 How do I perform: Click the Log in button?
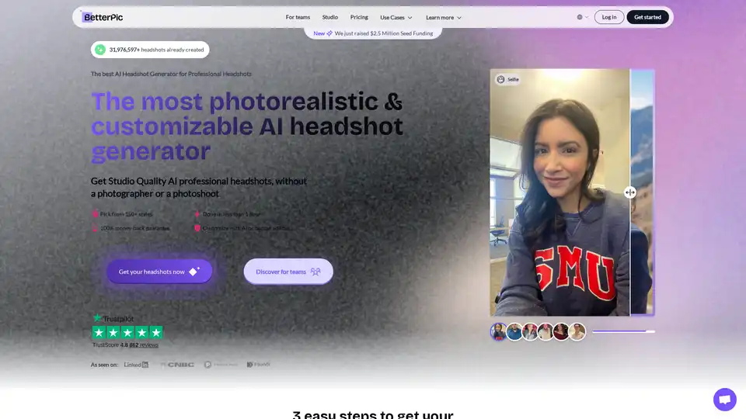(x=609, y=17)
